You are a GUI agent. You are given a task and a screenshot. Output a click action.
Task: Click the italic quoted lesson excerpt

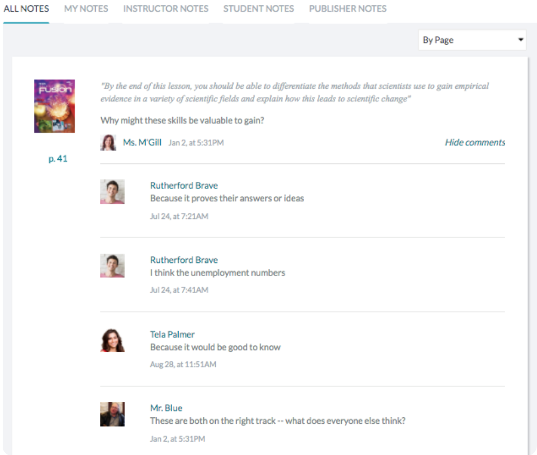[294, 93]
